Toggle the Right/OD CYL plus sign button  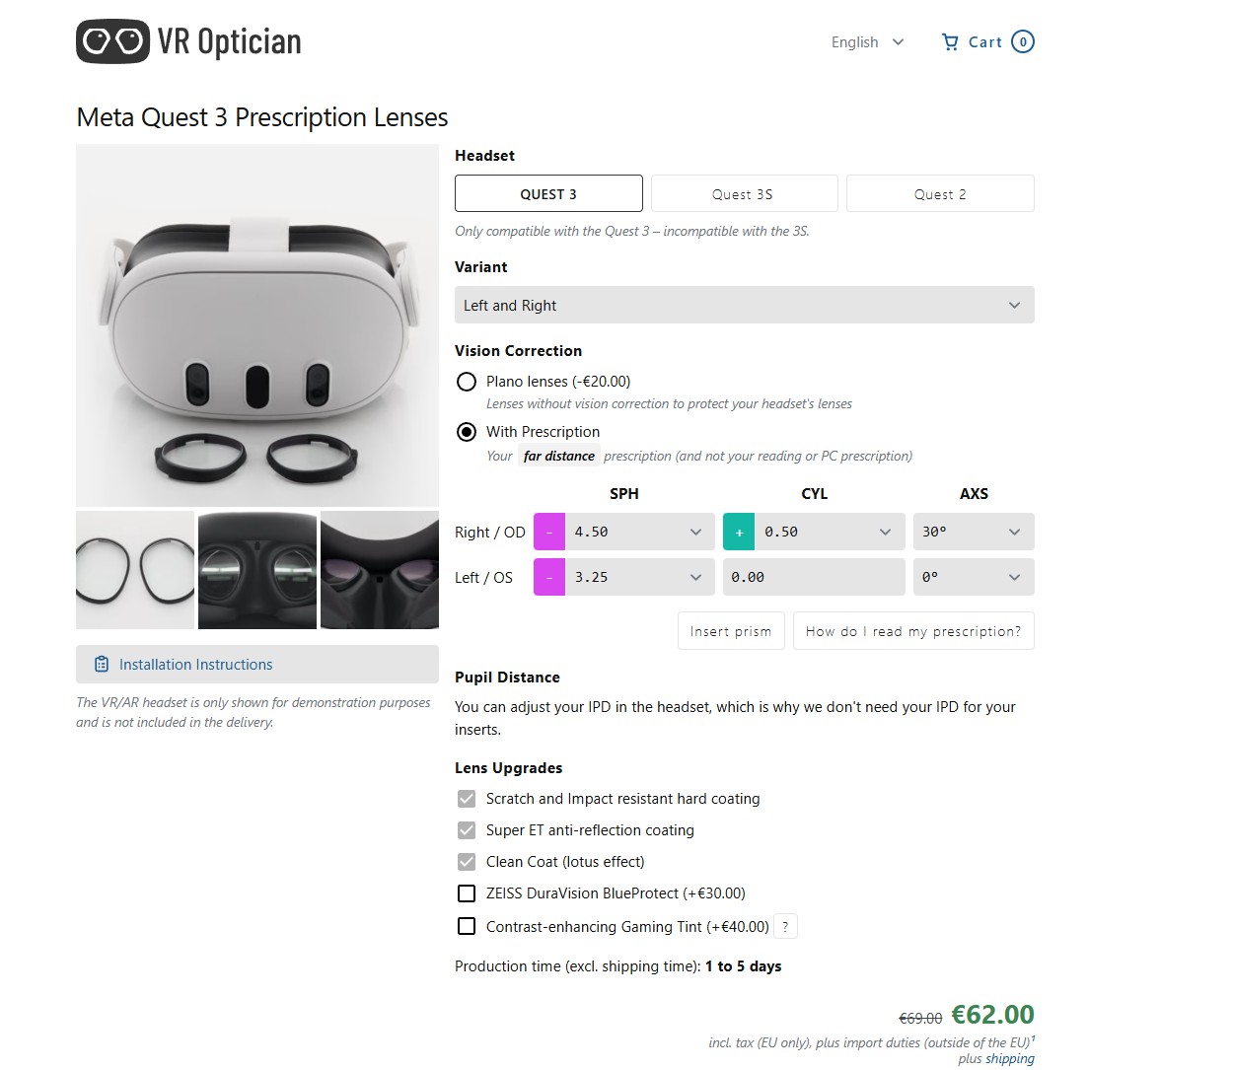coord(739,532)
